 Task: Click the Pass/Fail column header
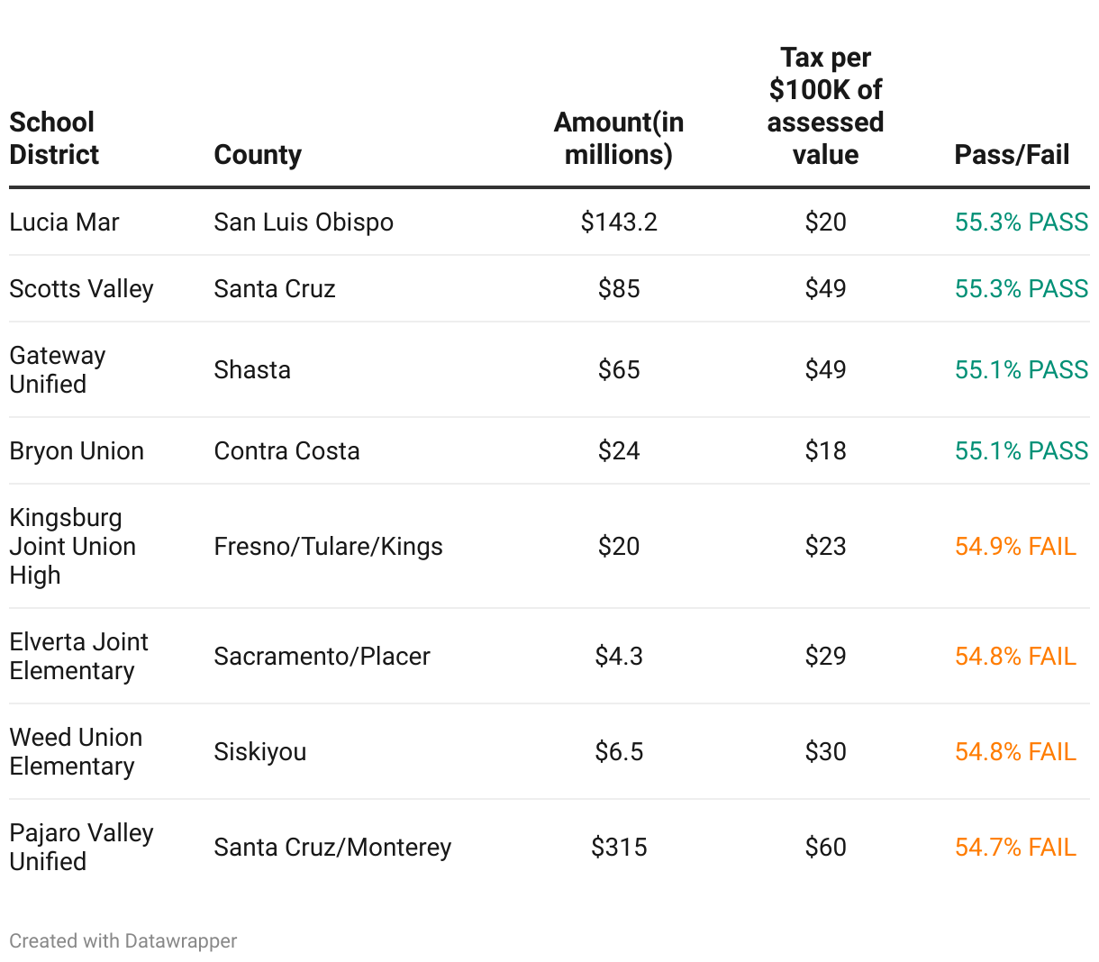[1012, 155]
